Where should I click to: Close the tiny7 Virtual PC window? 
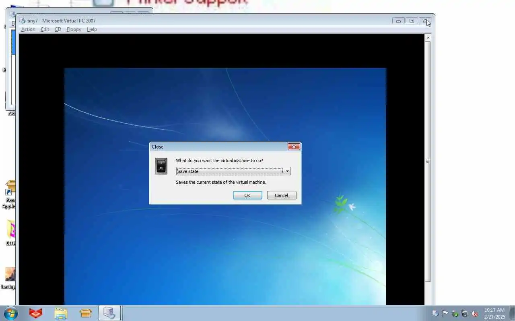(425, 21)
